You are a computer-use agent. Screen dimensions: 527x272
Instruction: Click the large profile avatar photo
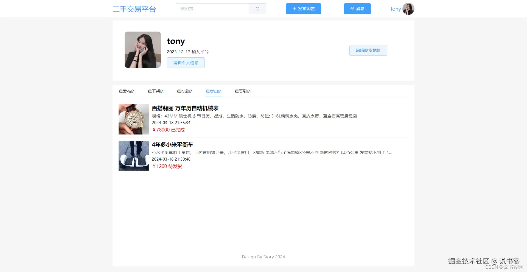(x=142, y=49)
